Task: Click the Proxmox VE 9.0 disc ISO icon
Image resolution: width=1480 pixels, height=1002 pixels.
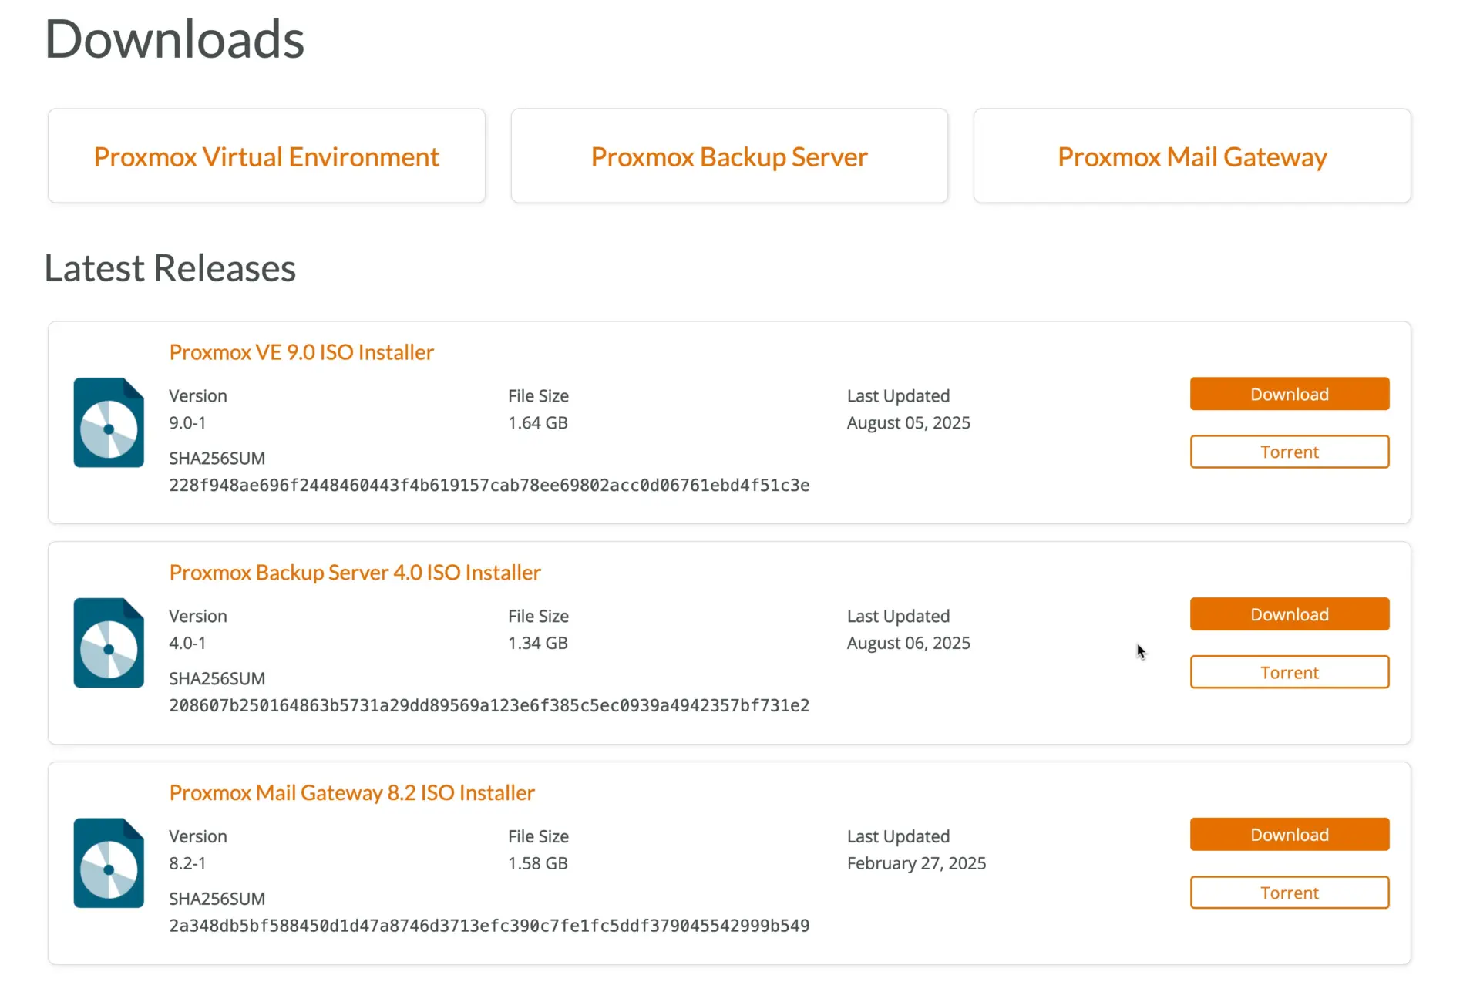Action: (108, 422)
